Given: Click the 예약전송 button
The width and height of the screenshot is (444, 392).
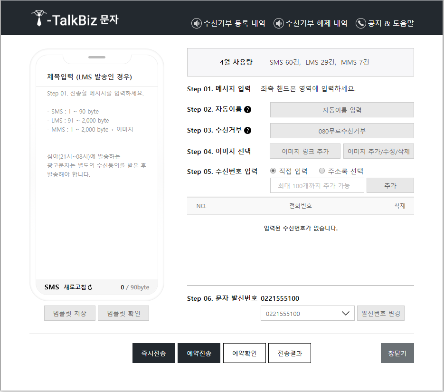Looking at the screenshot, I should coord(199,353).
